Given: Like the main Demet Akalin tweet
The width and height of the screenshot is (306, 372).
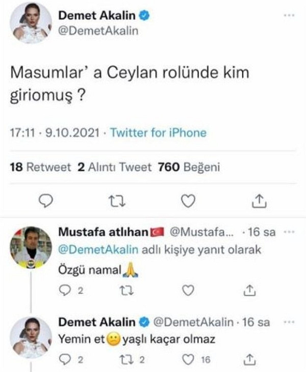Looking at the screenshot, I should click(189, 202).
